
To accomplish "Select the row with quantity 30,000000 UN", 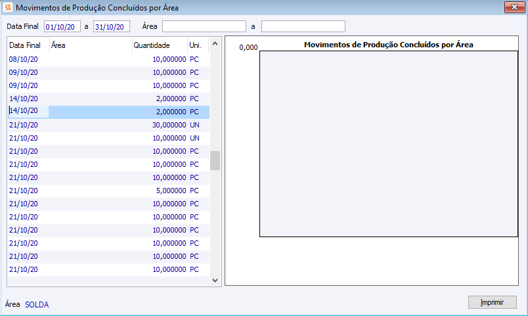I will (108, 125).
